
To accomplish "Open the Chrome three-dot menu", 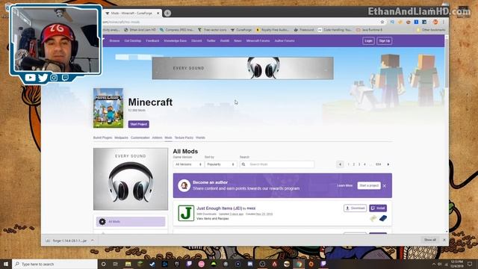I will [x=444, y=22].
